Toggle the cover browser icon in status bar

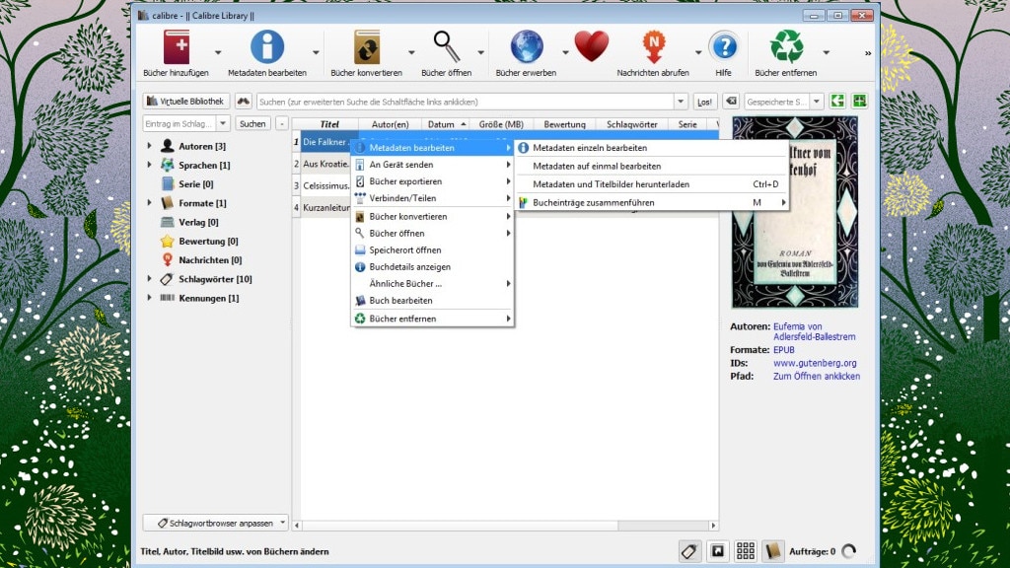pos(718,550)
